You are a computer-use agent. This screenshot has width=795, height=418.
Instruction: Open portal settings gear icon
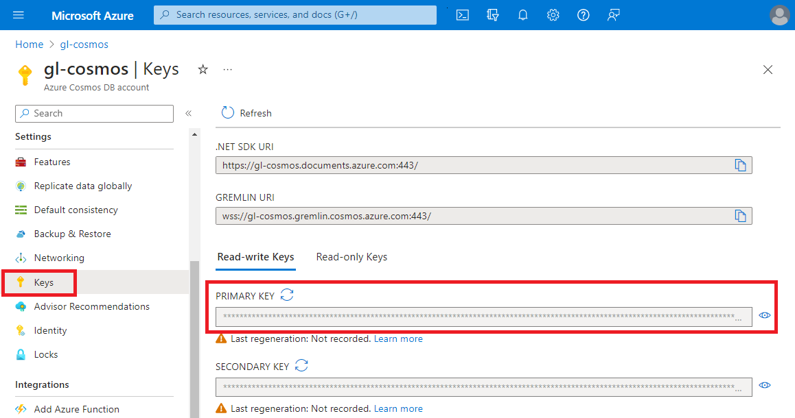point(553,15)
